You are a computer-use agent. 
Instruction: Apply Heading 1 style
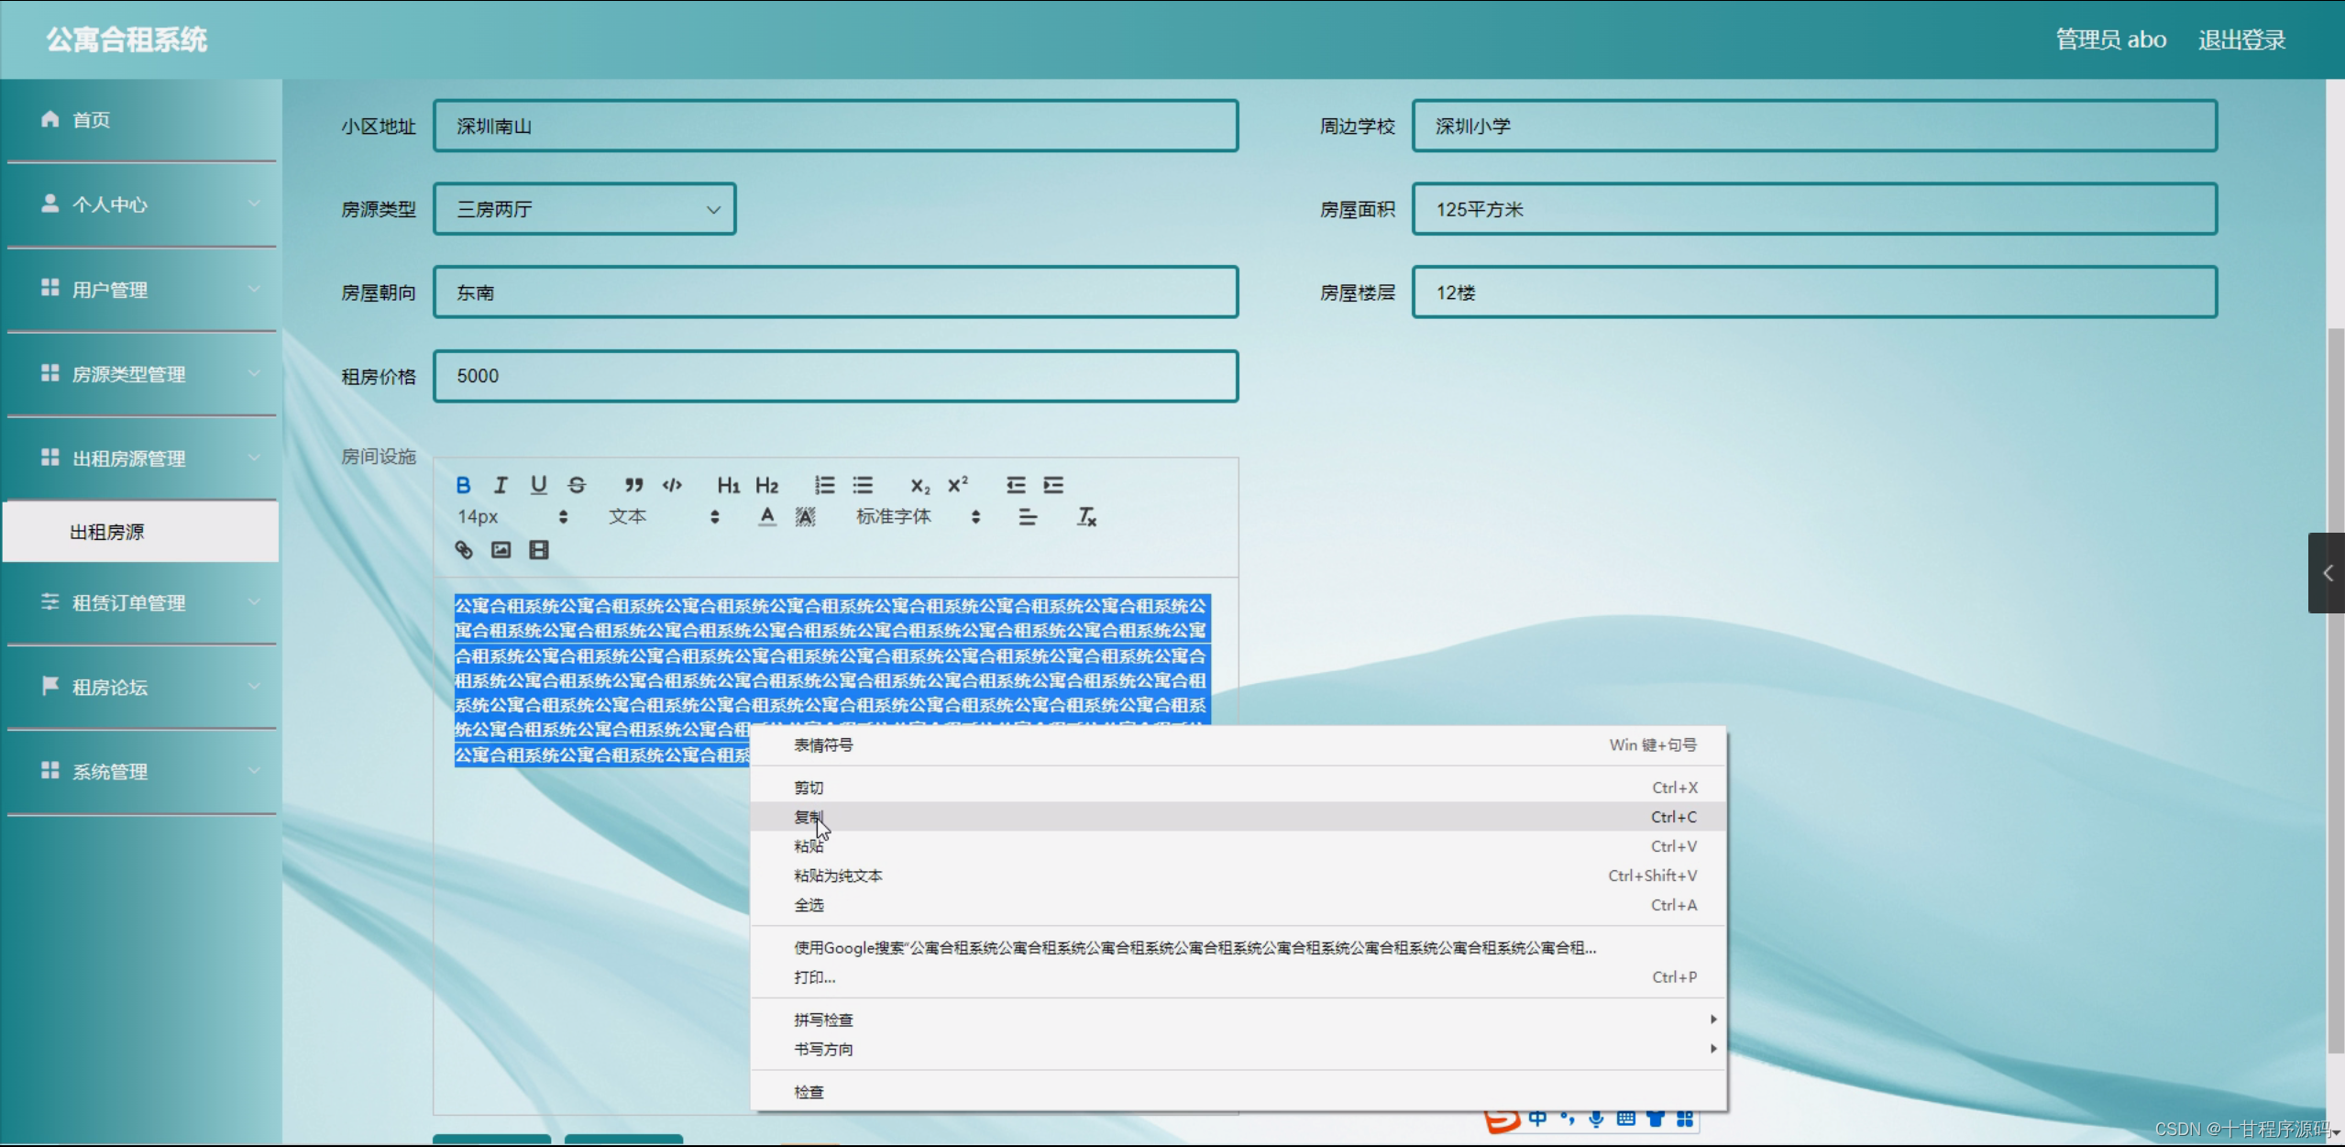pos(728,485)
